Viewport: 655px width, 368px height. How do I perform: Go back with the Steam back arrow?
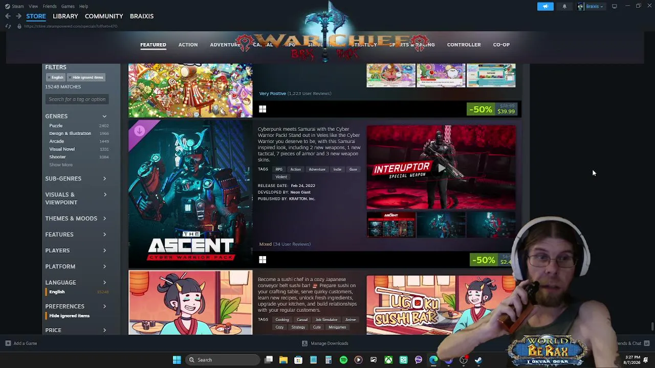click(x=8, y=16)
